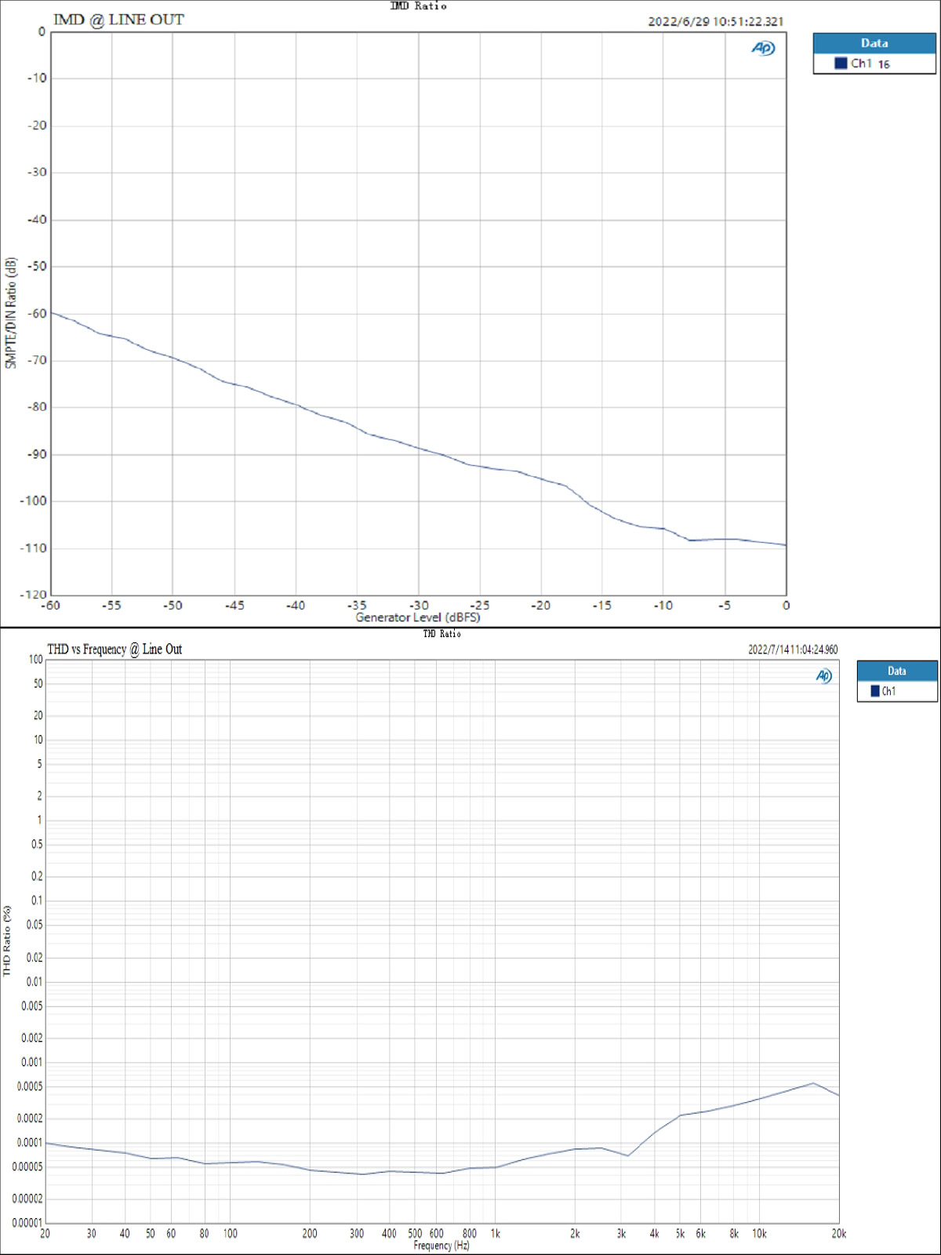Select the Ch1 color swatch in THD legend
The width and height of the screenshot is (941, 1255).
[875, 691]
